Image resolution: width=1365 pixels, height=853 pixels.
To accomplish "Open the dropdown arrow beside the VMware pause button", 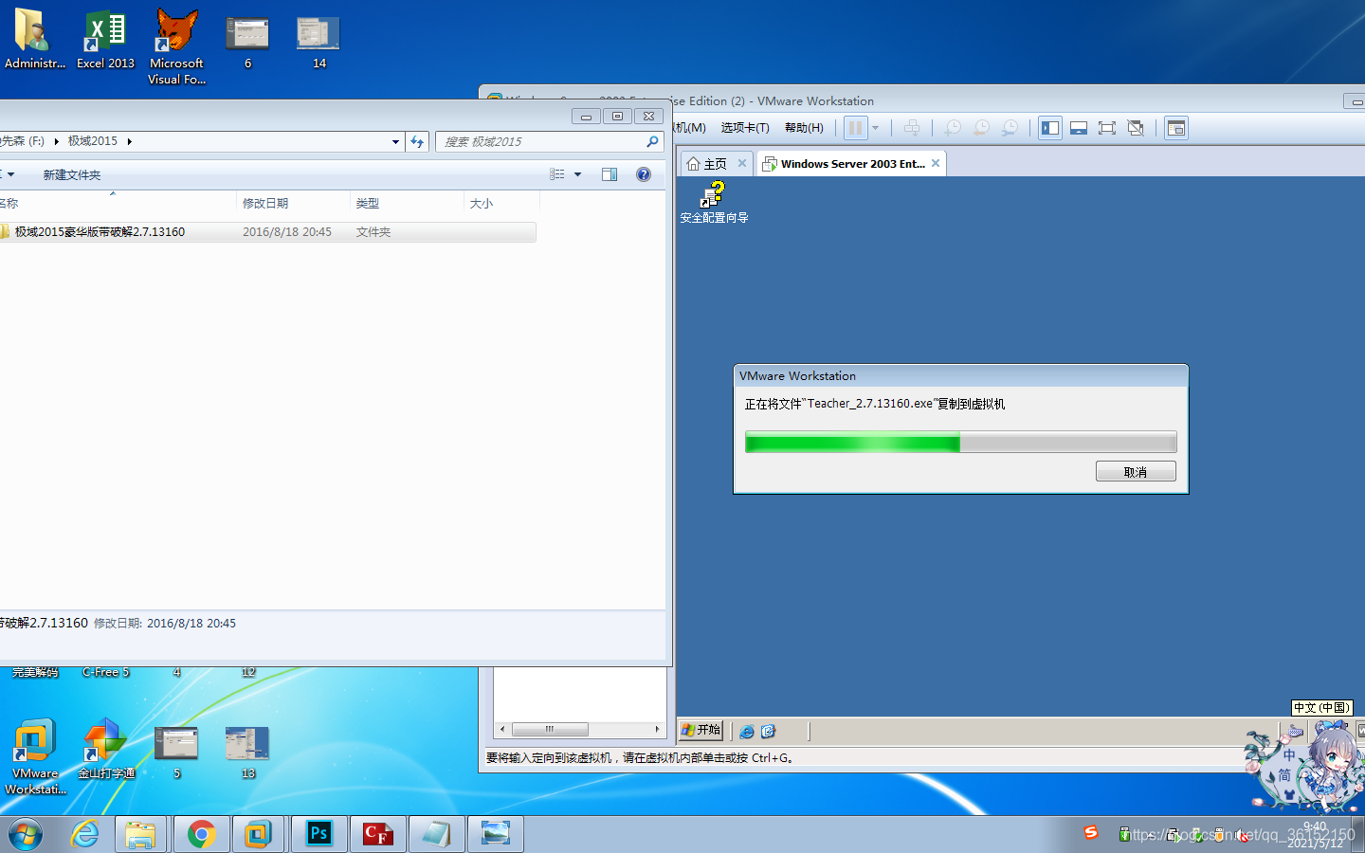I will click(x=875, y=128).
